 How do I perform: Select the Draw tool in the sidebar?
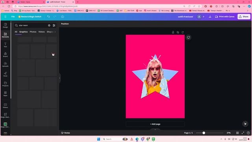tap(5, 74)
